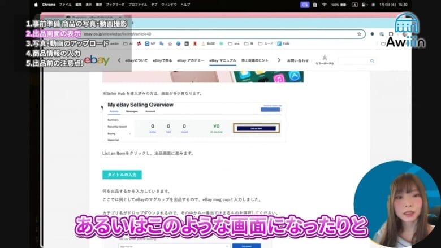Open the Wi-Fi status menu
Viewport: 441px width, 248px height.
[325, 5]
